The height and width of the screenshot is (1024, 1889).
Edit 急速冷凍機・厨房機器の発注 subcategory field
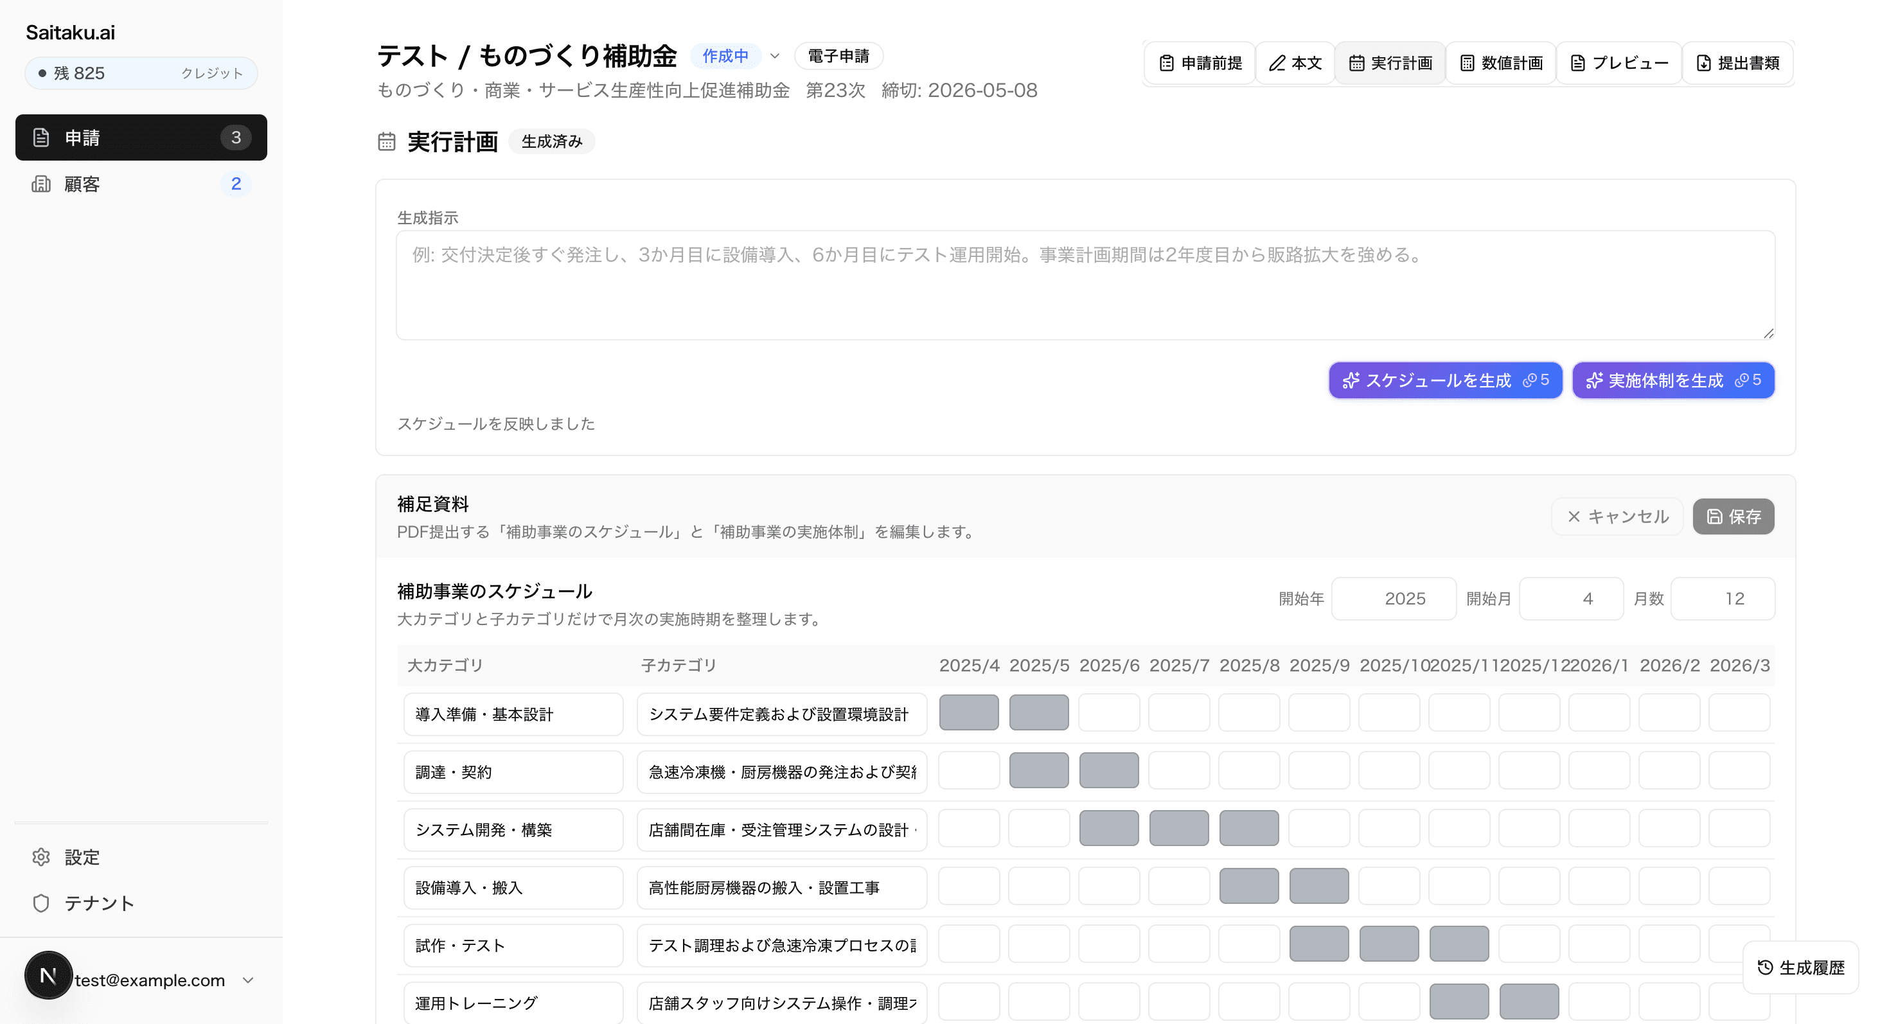pos(782,772)
